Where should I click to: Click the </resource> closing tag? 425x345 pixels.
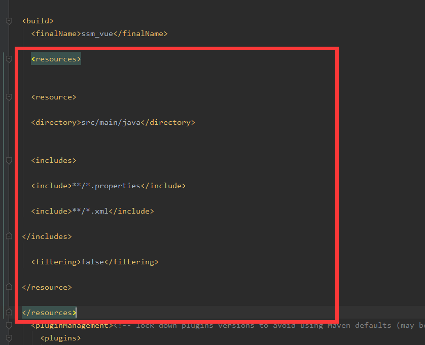[47, 287]
